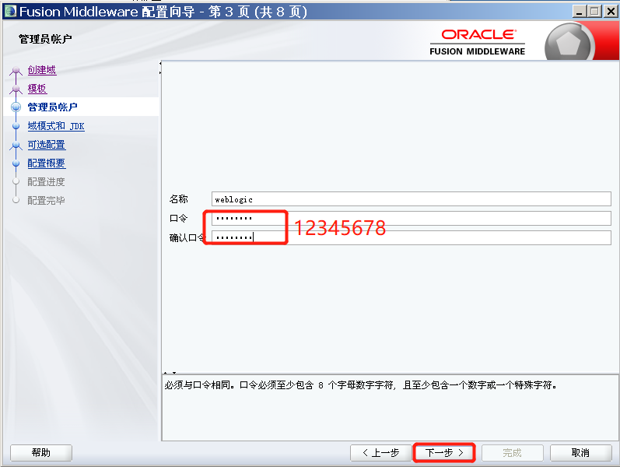Click the password requirement message text

pos(361,385)
